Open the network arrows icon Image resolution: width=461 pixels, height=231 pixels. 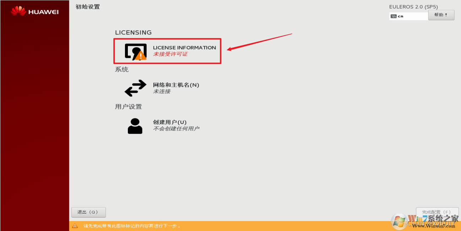pyautogui.click(x=135, y=88)
